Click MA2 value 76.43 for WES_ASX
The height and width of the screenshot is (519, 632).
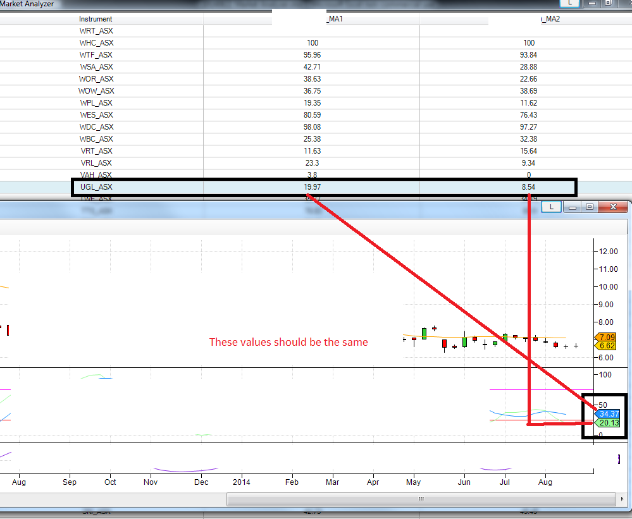[x=528, y=115]
